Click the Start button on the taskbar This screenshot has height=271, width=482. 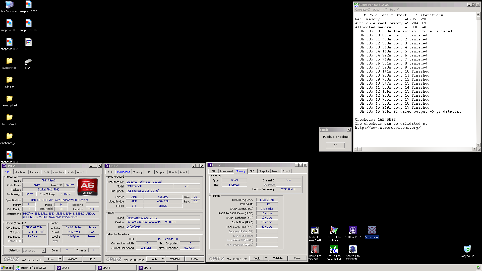click(7, 268)
